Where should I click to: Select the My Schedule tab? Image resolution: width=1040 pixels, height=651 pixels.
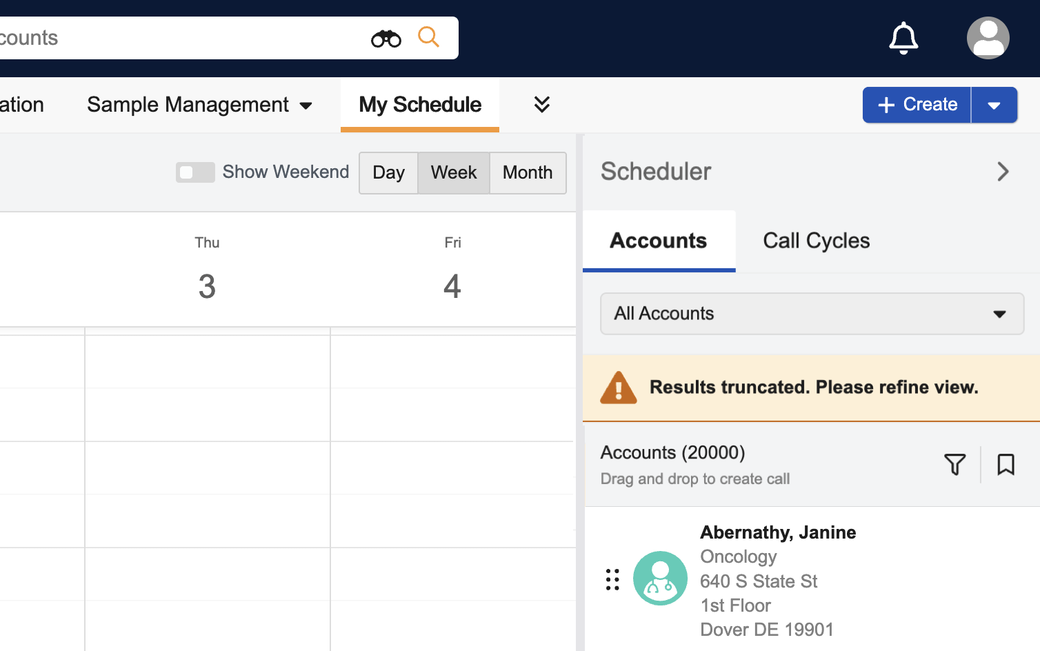pos(420,105)
